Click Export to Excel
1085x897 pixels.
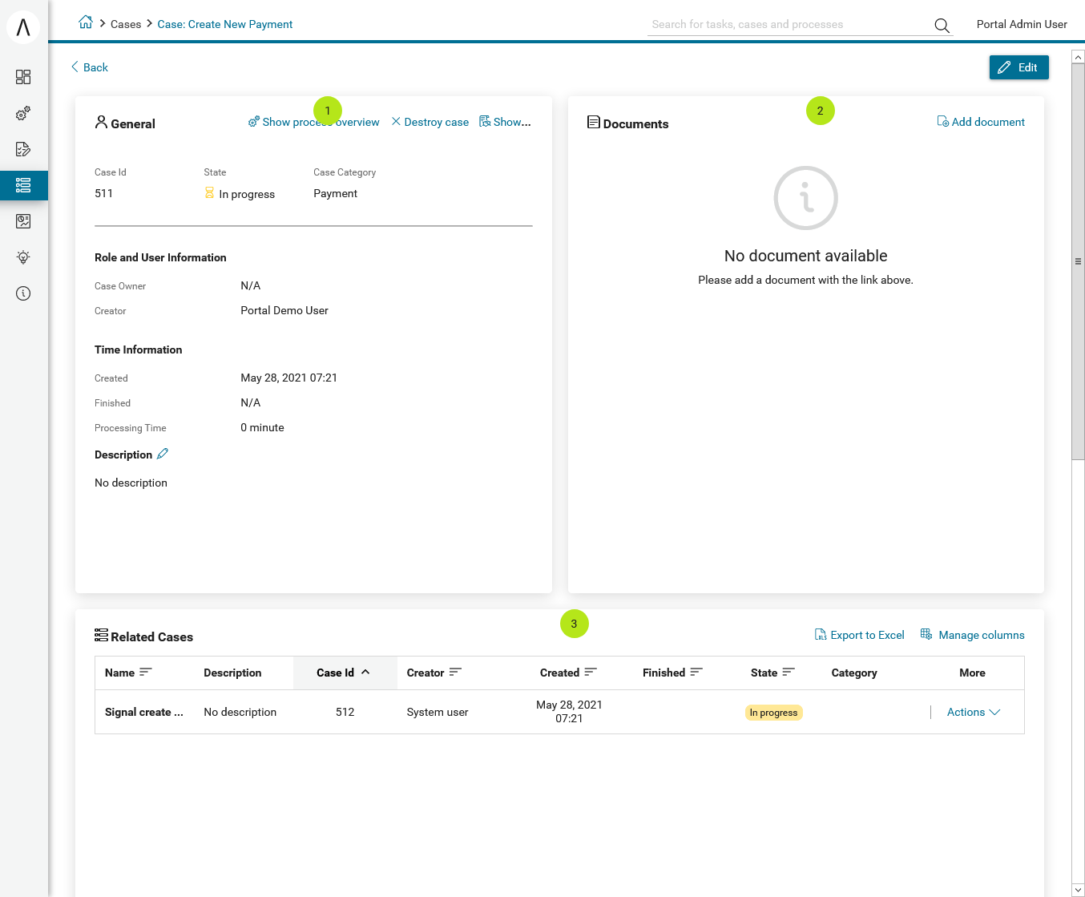859,635
